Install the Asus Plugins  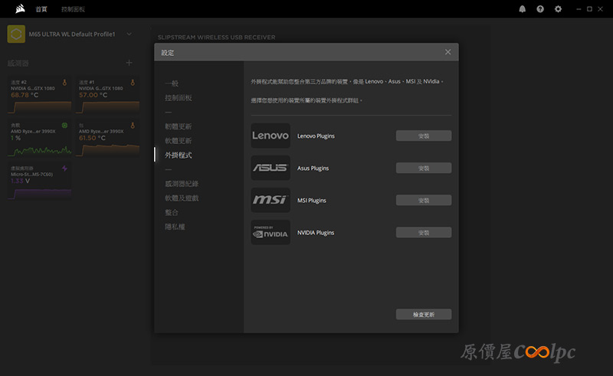click(424, 168)
